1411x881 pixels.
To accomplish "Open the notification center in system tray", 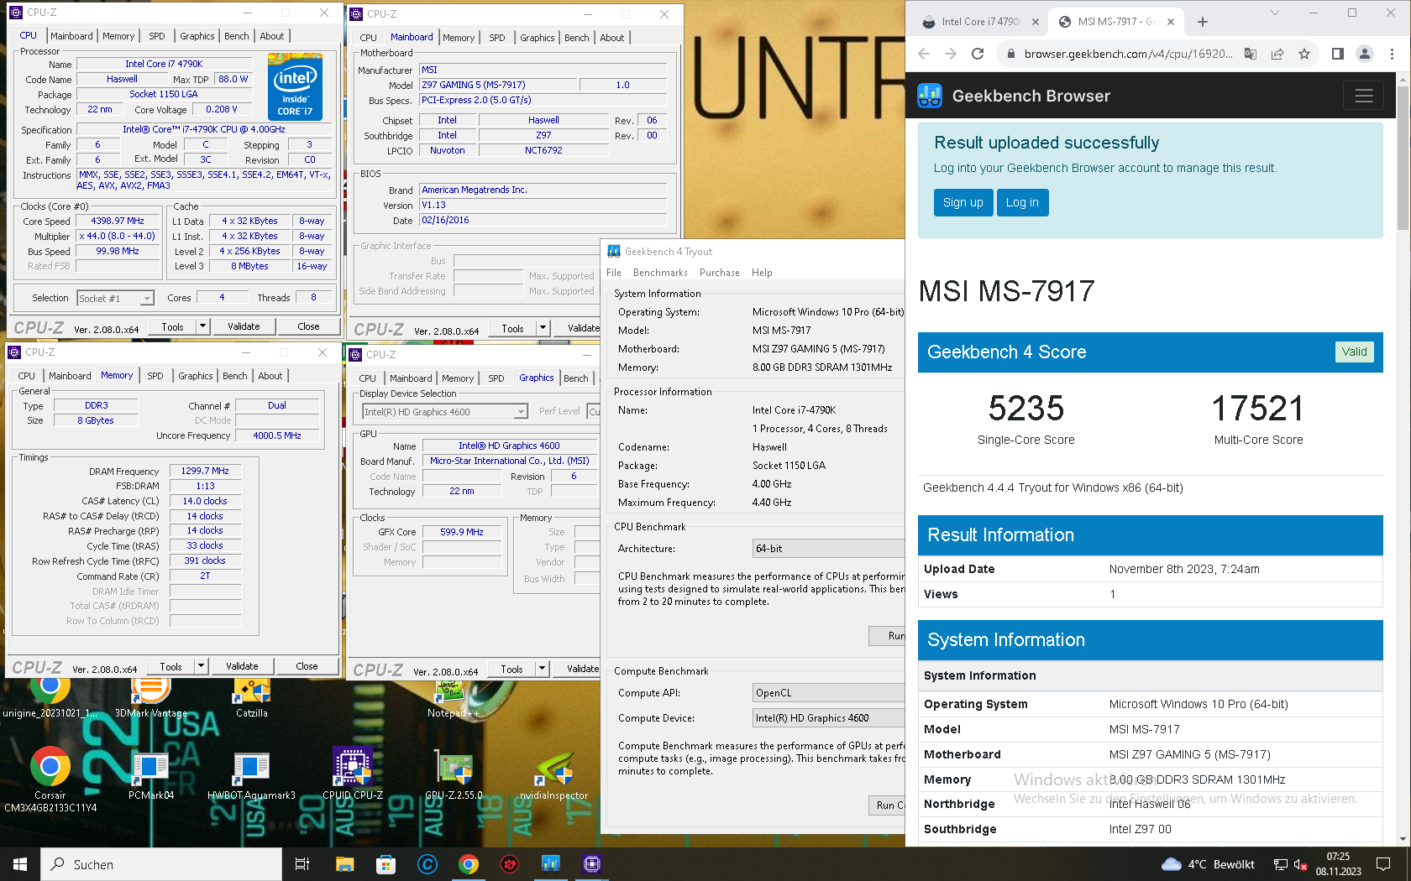I will tap(1383, 864).
